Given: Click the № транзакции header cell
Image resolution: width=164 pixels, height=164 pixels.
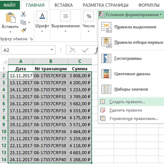Looking at the screenshot, I should coord(51,69).
